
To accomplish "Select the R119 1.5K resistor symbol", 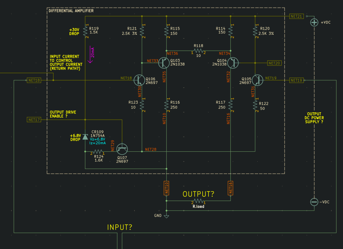I will (85, 31).
